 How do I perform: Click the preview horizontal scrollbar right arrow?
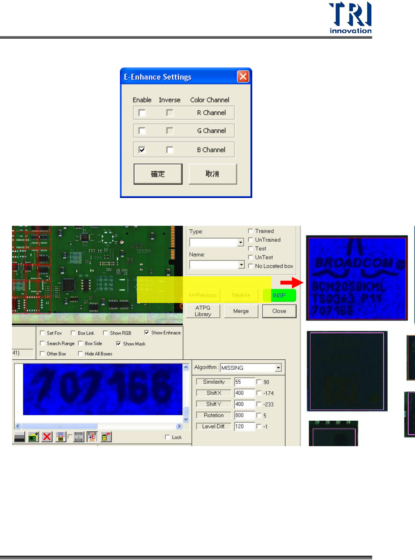pyautogui.click(x=179, y=426)
